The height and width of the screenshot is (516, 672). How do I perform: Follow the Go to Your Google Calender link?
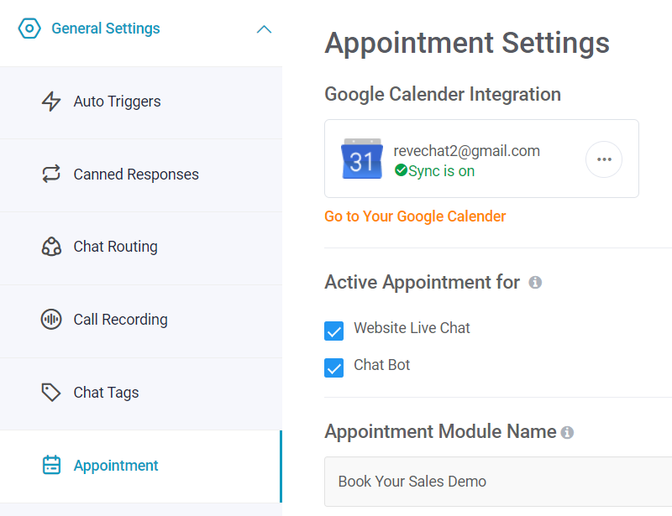(415, 216)
